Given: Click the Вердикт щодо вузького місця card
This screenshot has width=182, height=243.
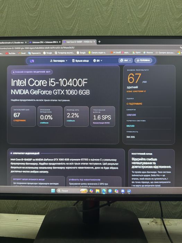Looking at the screenshot, I should (38, 181).
